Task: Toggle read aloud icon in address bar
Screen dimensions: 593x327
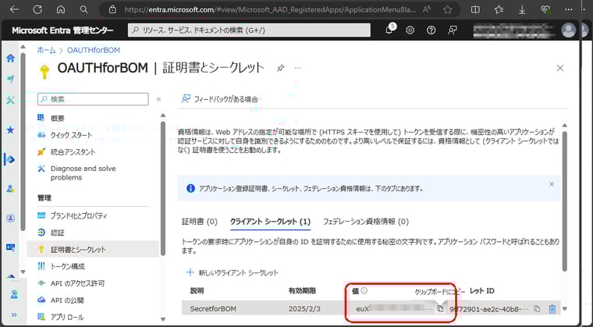Action: pos(427,9)
